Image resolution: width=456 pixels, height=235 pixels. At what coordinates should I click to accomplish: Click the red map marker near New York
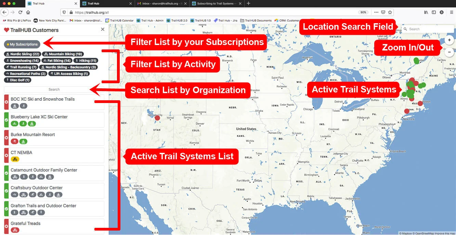tap(407, 111)
